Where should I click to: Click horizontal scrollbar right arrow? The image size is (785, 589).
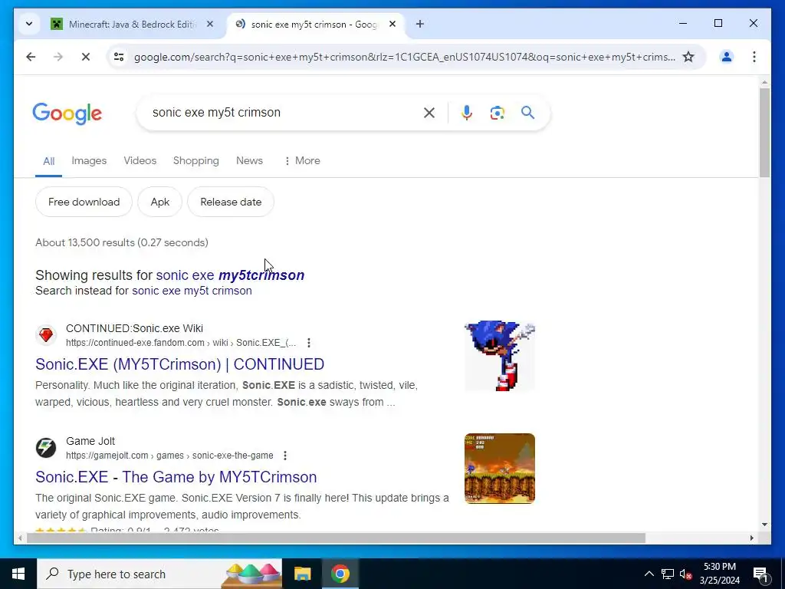coord(751,538)
